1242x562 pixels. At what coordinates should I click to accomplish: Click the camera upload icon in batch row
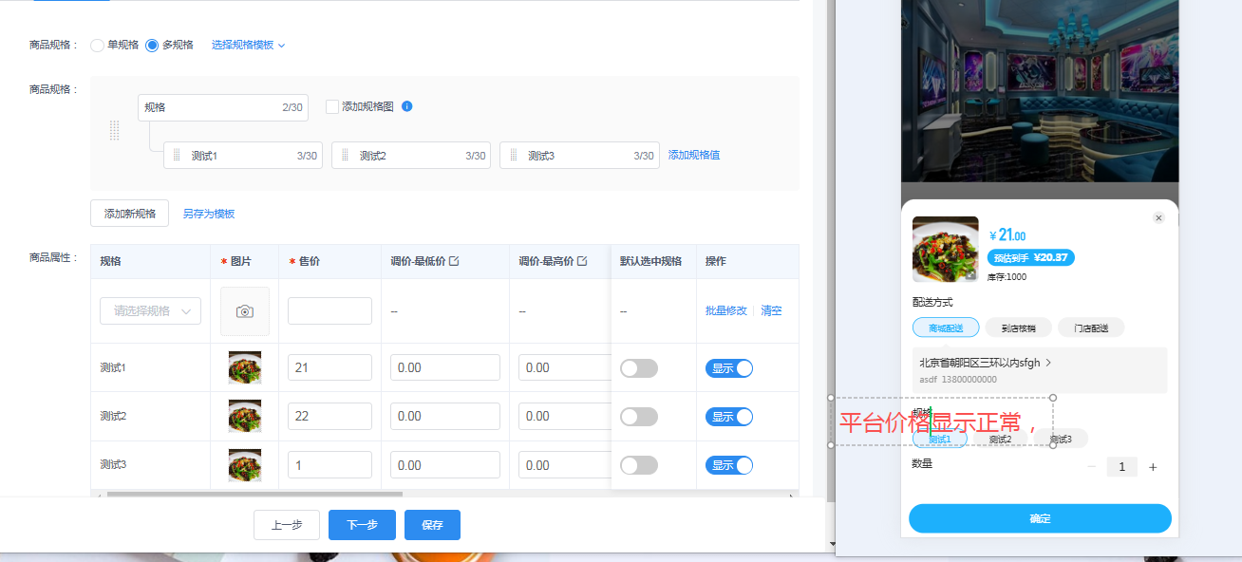[245, 311]
